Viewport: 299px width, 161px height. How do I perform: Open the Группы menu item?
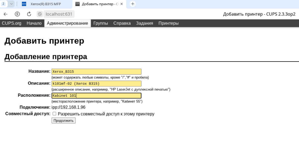tap(101, 23)
